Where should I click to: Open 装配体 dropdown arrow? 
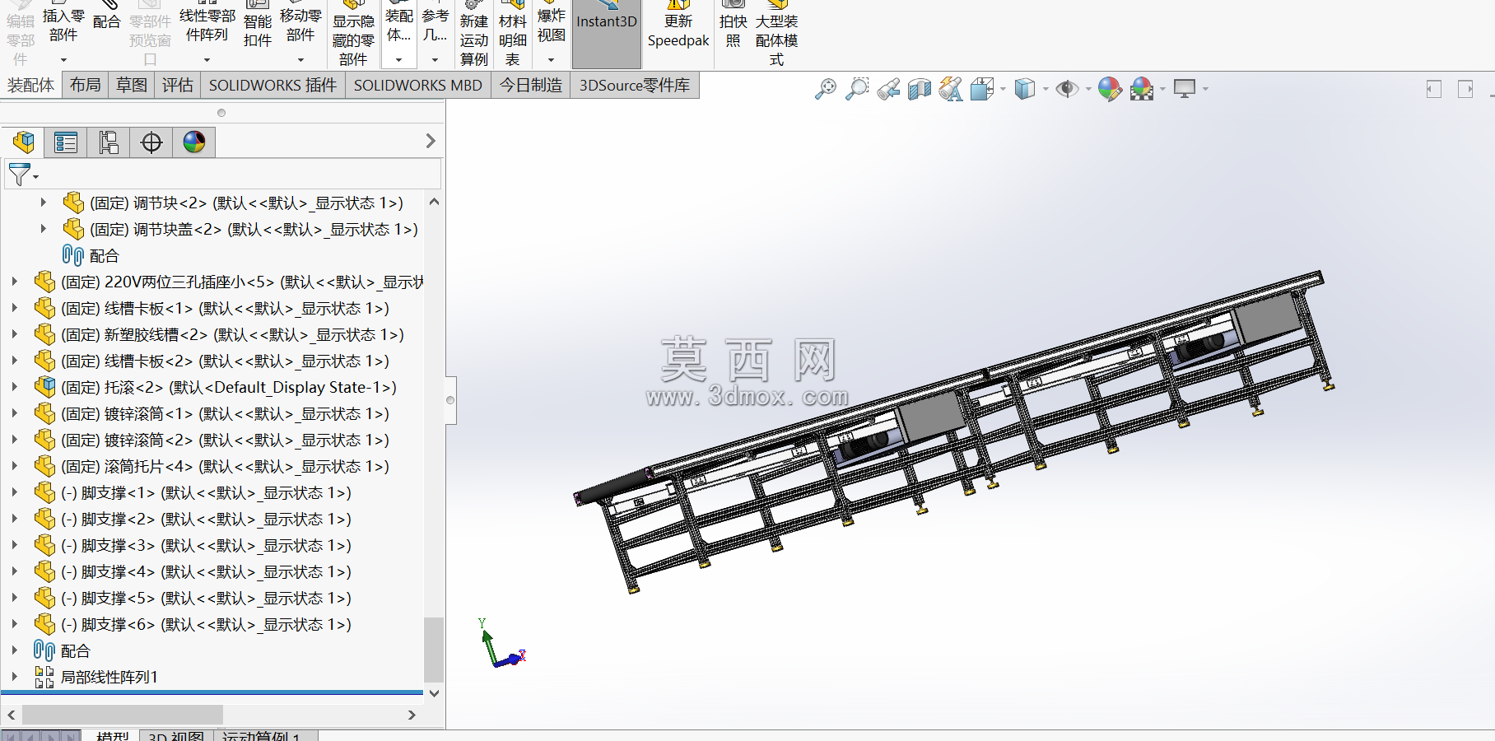(x=398, y=60)
